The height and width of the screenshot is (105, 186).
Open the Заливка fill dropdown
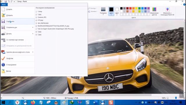[93, 11]
